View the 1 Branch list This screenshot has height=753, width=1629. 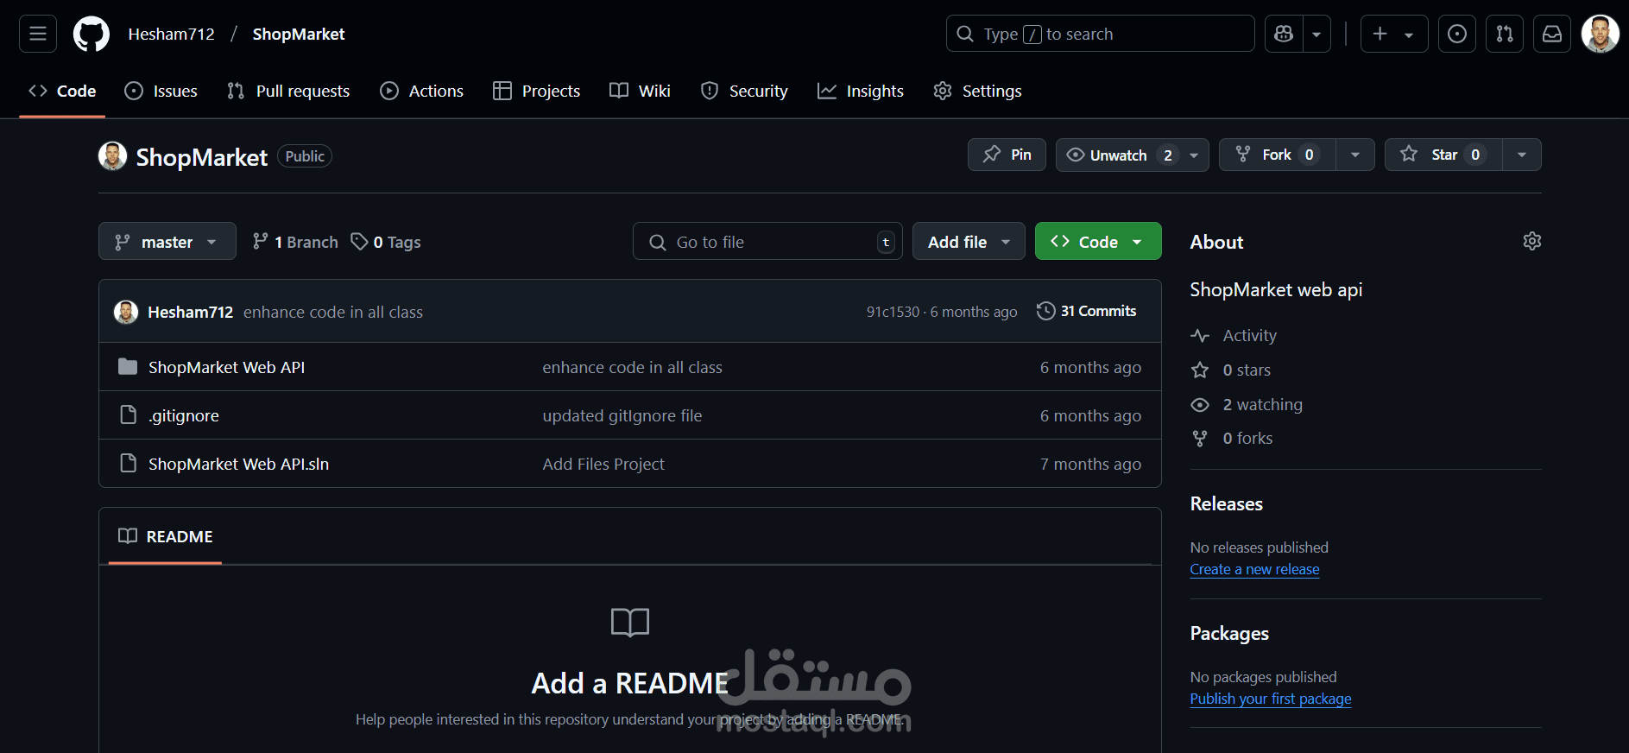point(295,242)
